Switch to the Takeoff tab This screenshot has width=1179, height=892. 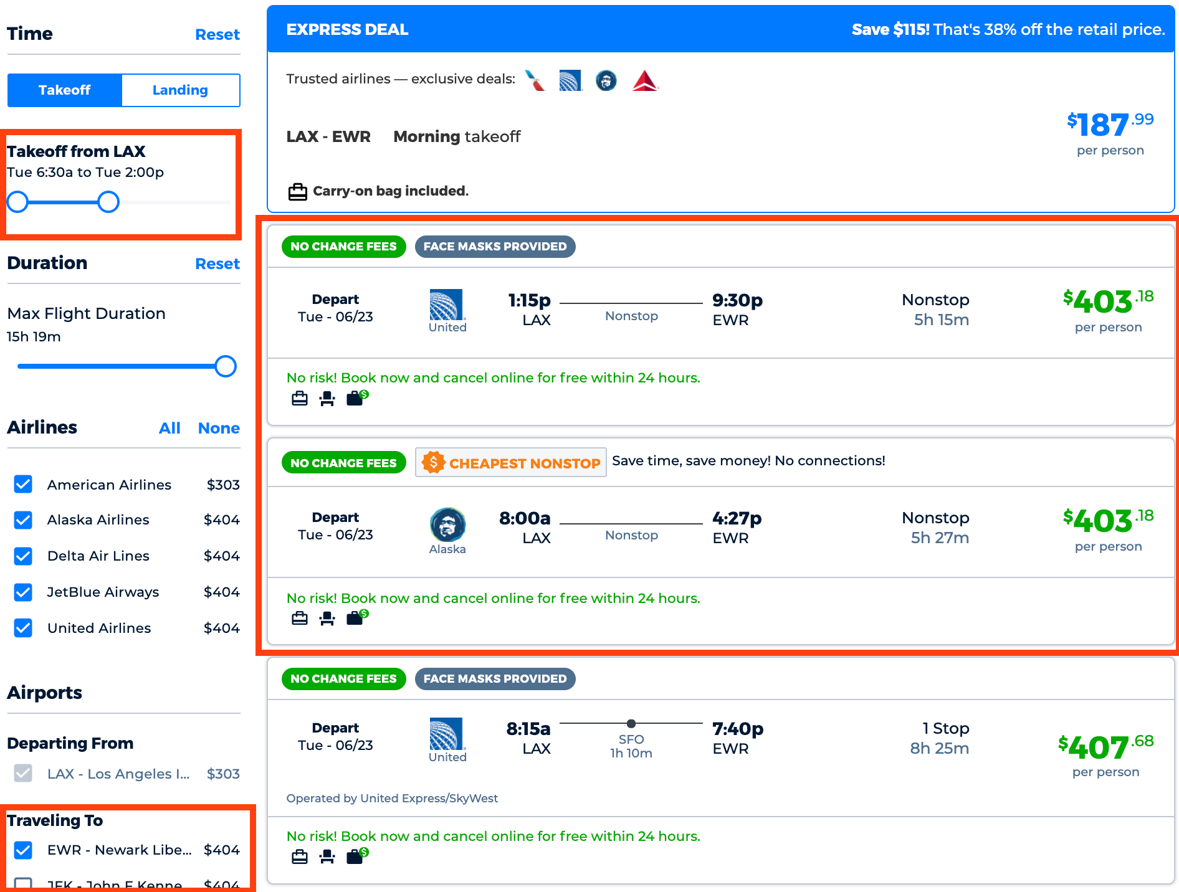65,90
